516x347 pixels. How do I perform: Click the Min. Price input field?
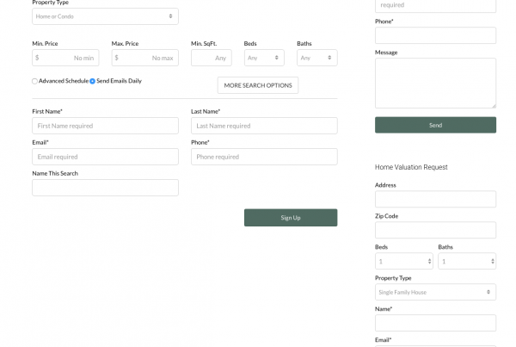pos(65,58)
